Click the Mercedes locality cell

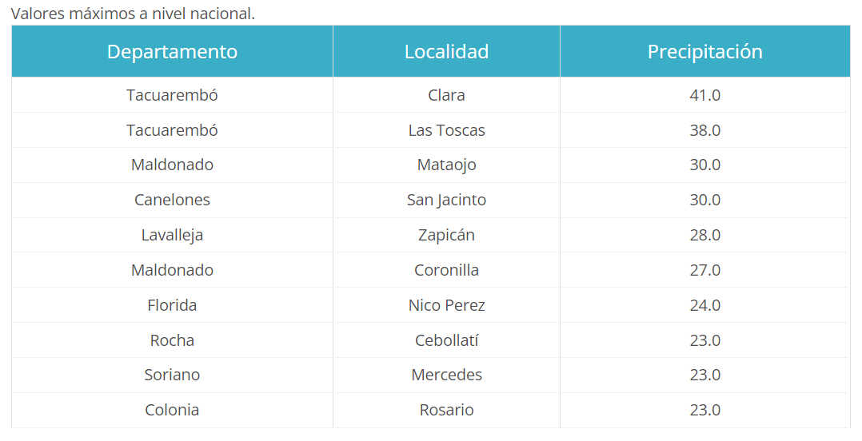coord(446,375)
